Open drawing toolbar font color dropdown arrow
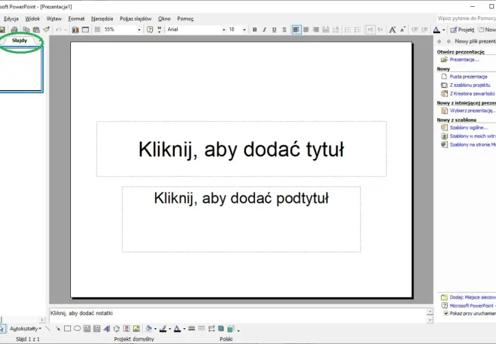 click(185, 329)
